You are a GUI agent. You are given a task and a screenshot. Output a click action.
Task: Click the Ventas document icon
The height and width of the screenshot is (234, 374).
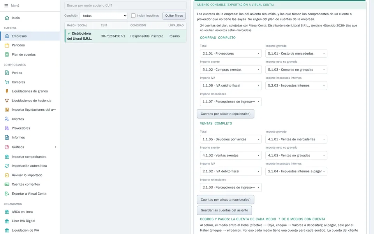pos(7,73)
